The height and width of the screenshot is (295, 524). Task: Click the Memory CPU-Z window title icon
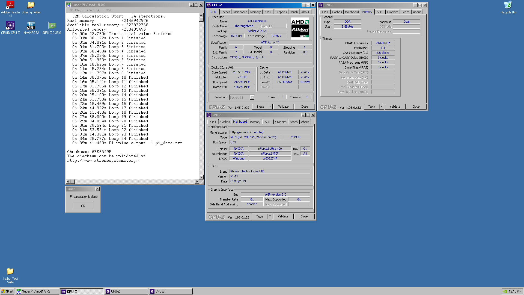point(321,5)
